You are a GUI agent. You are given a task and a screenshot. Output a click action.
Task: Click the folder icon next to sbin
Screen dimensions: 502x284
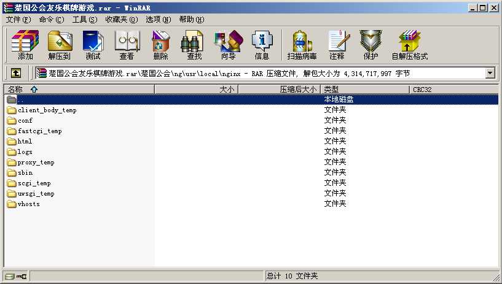pyautogui.click(x=12, y=173)
